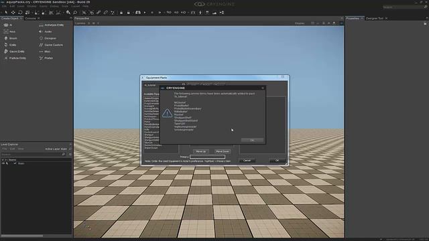
Task: Focus the Level Explorer search field
Action: pyautogui.click(x=32, y=155)
